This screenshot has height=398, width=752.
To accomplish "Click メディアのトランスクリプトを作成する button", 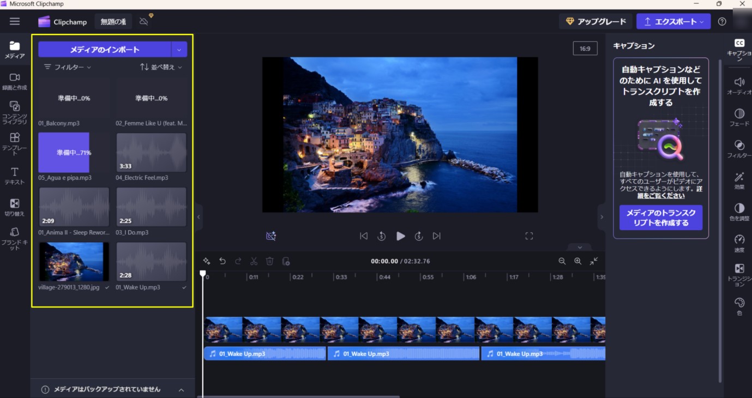I will 661,218.
